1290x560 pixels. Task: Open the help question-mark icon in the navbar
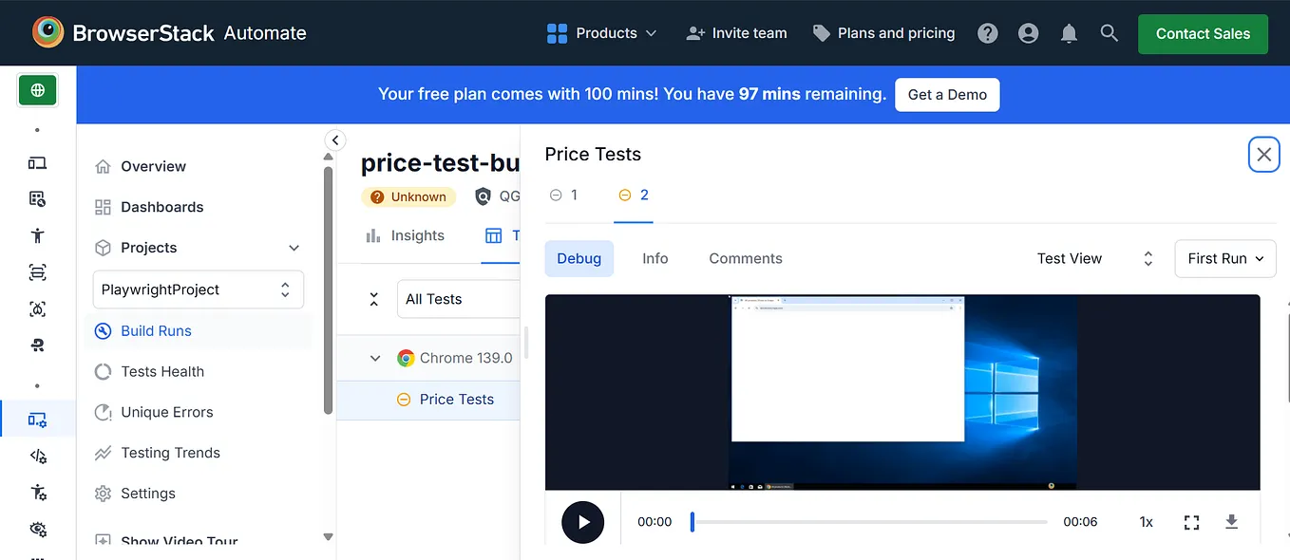pyautogui.click(x=987, y=32)
